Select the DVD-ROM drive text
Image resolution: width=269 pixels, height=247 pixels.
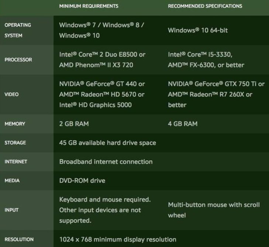[x=82, y=181]
